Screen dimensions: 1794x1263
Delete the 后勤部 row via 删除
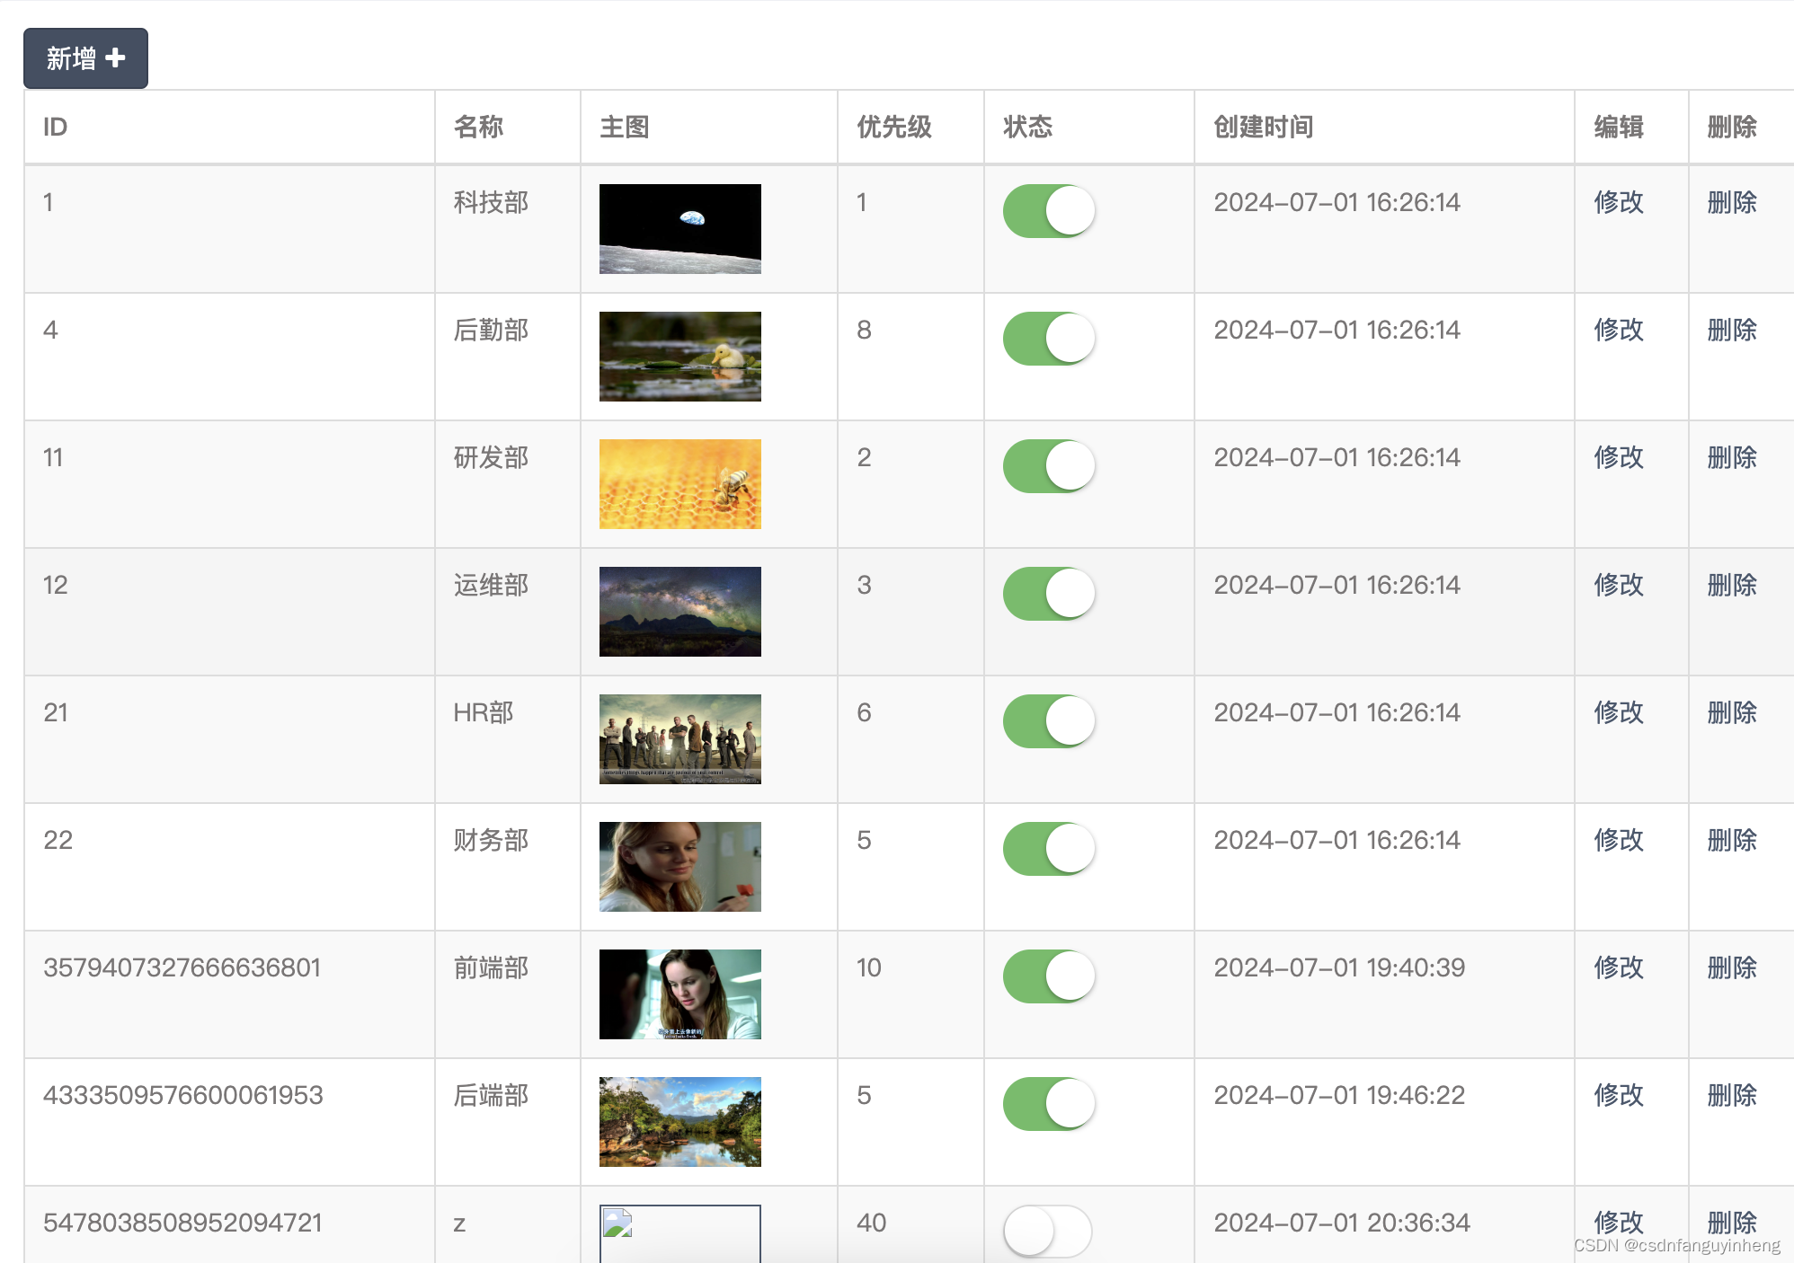tap(1731, 330)
